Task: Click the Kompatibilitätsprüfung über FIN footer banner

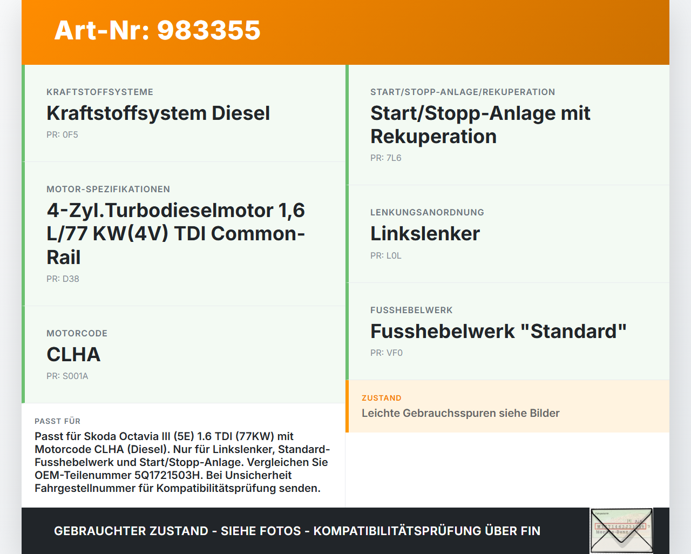Action: click(x=297, y=531)
